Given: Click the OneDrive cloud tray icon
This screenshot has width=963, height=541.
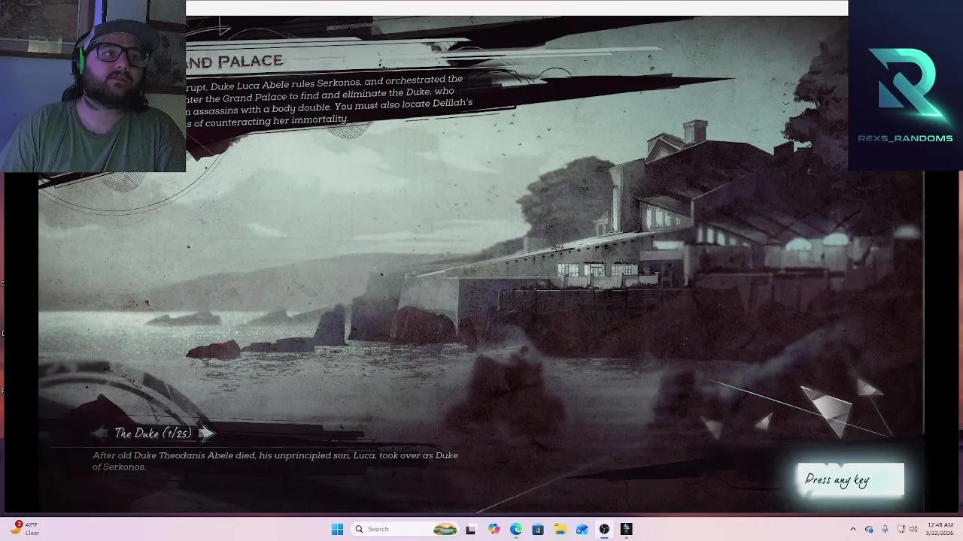Looking at the screenshot, I should click(869, 529).
